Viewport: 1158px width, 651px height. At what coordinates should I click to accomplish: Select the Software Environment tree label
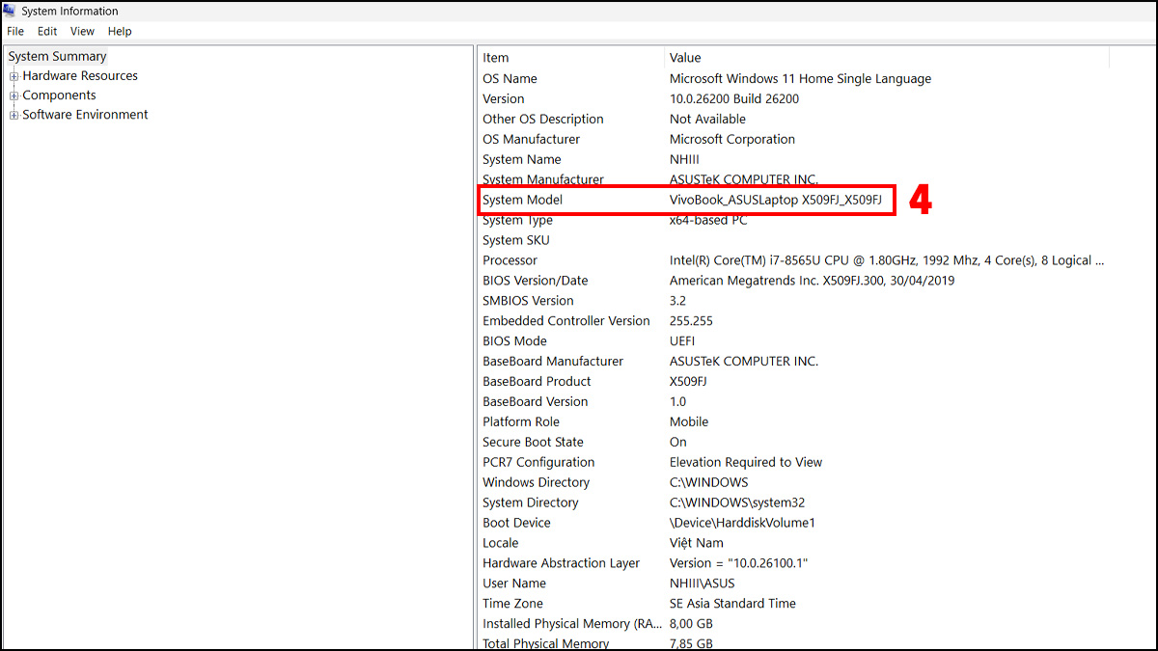tap(85, 114)
